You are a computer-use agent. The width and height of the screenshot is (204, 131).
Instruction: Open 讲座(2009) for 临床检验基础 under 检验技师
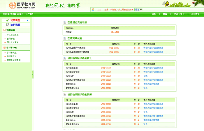click(x=106, y=104)
